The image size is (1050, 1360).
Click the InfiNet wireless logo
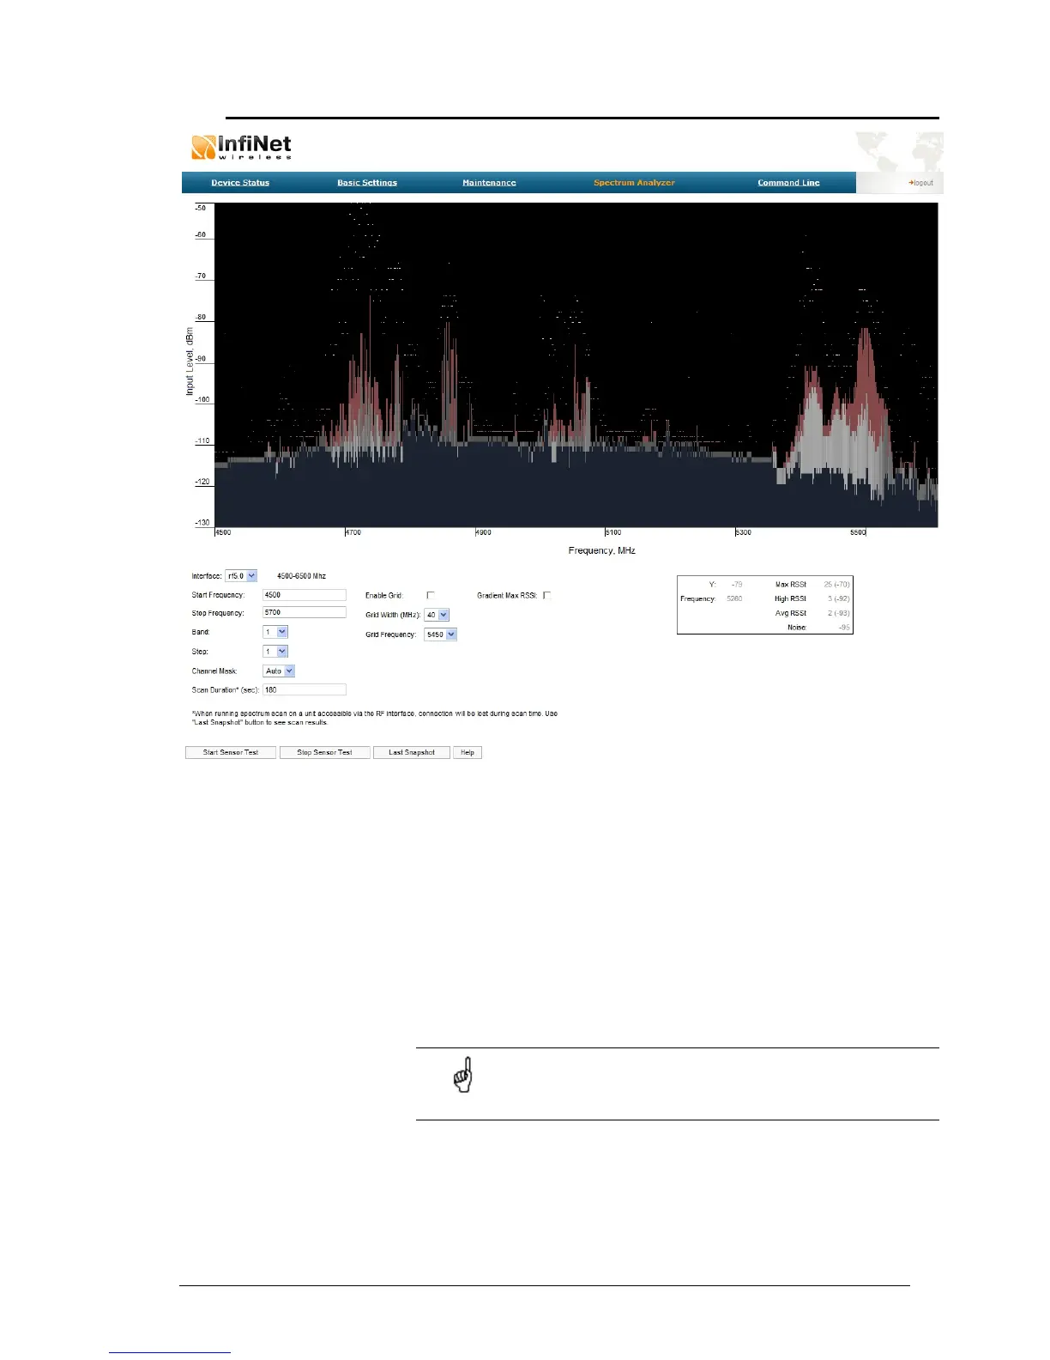pos(242,147)
